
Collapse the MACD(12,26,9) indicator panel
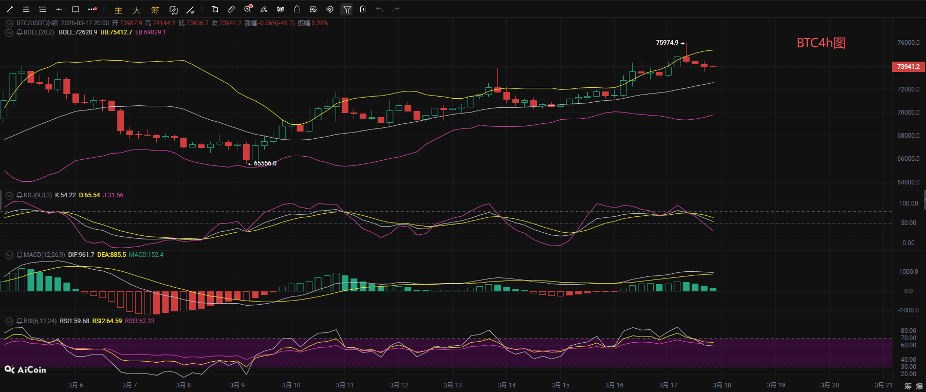click(x=9, y=255)
